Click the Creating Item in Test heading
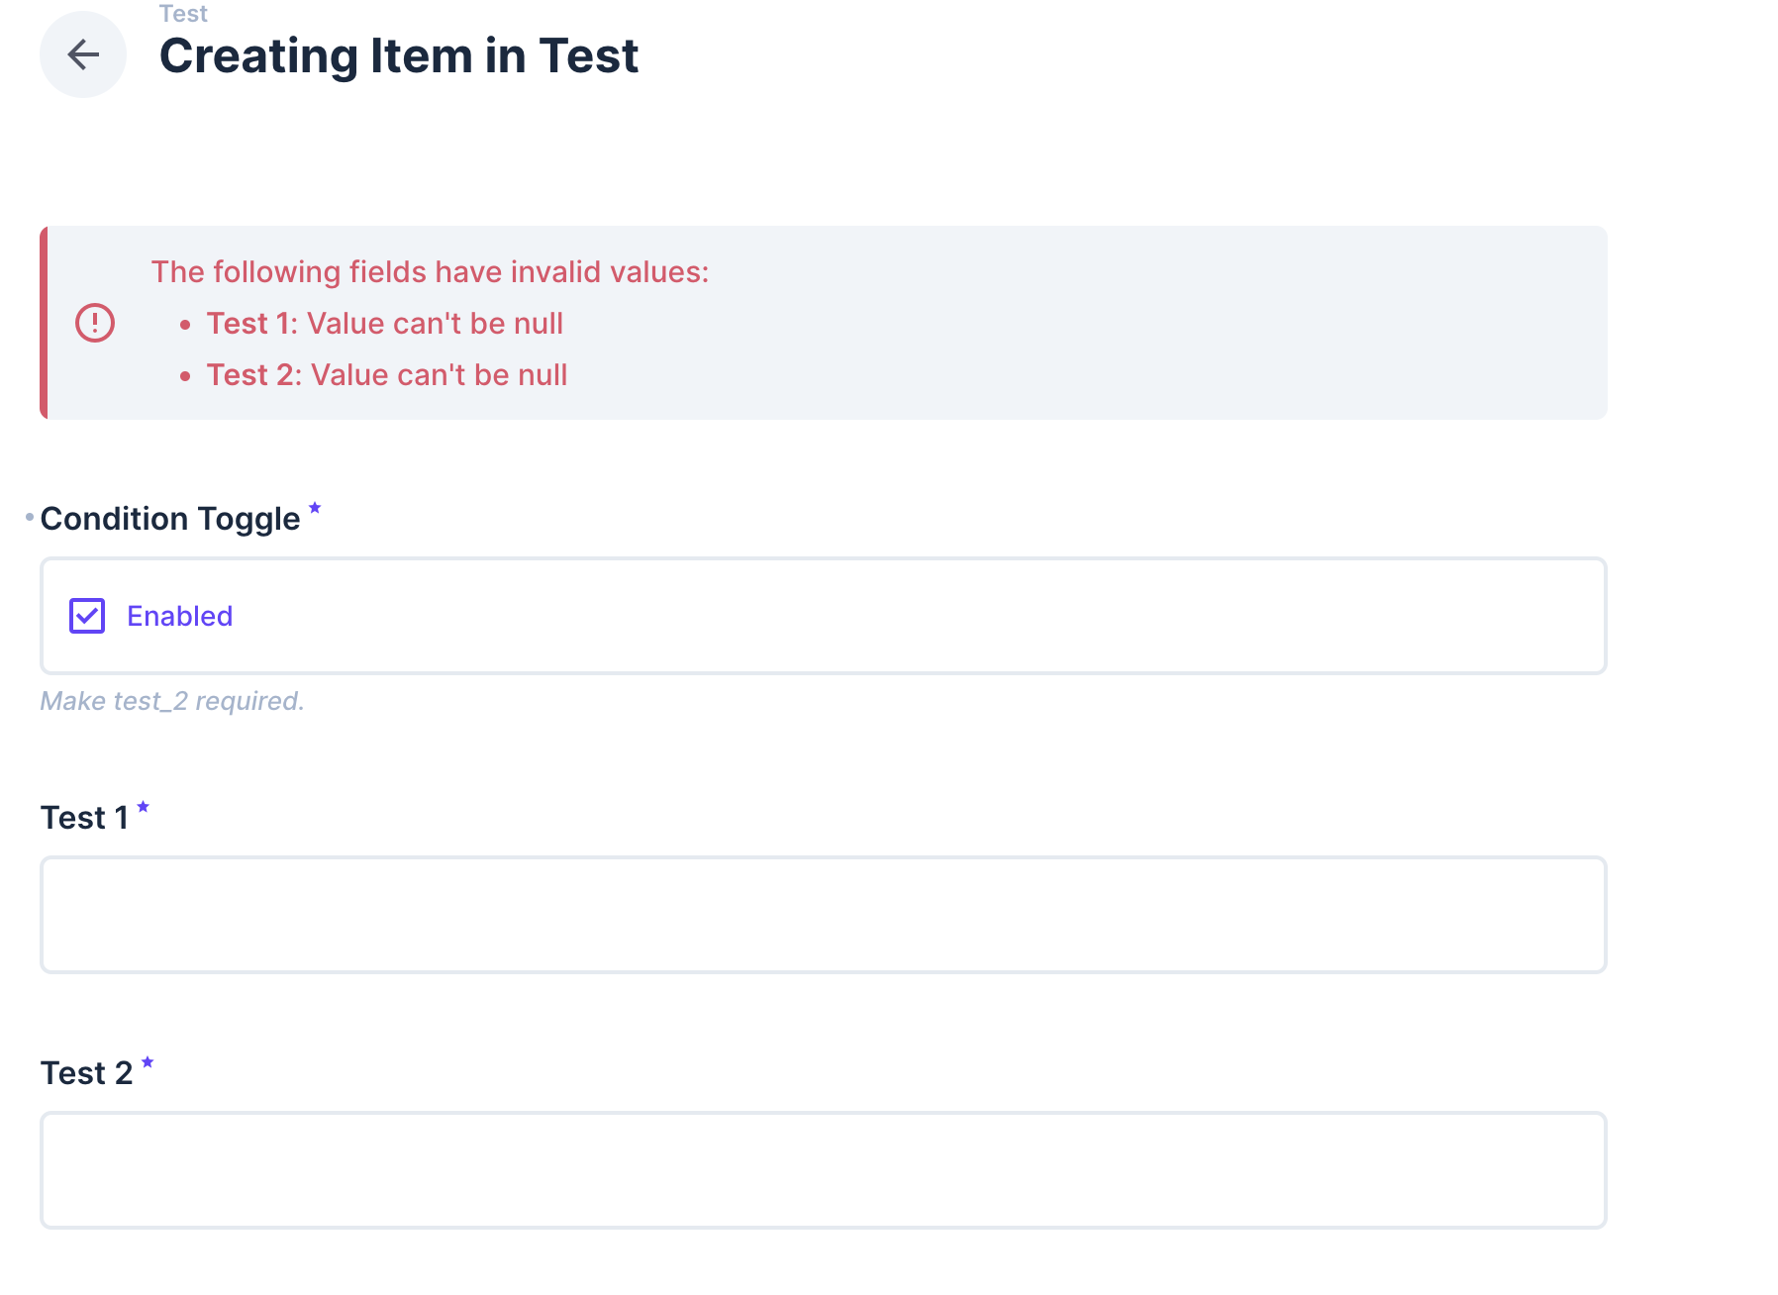 (398, 56)
